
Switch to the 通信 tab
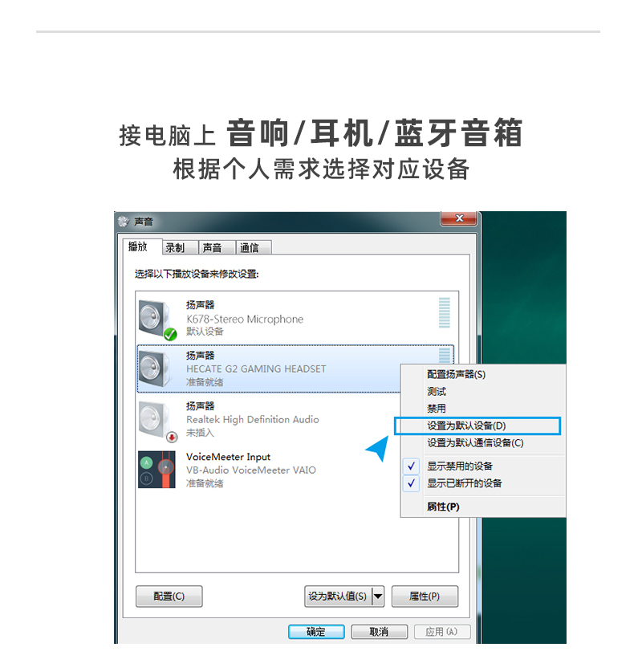coord(250,248)
